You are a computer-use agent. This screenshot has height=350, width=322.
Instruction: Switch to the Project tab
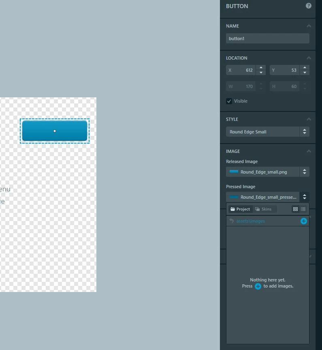coord(240,209)
